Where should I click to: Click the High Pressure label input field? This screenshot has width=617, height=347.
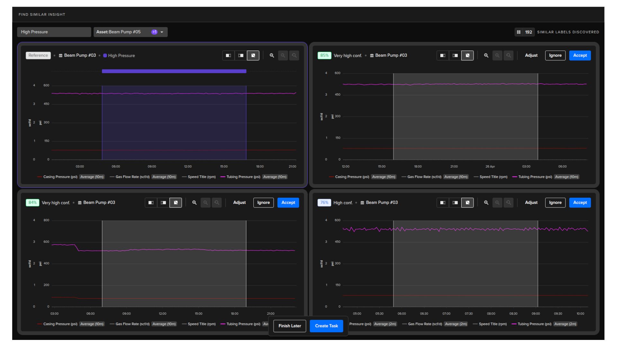tap(54, 32)
